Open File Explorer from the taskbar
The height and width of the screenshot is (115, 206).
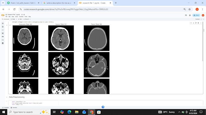tap(77, 112)
